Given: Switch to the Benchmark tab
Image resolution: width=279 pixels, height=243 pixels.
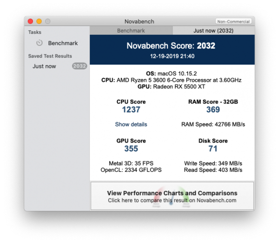Looking at the screenshot, I should [131, 31].
